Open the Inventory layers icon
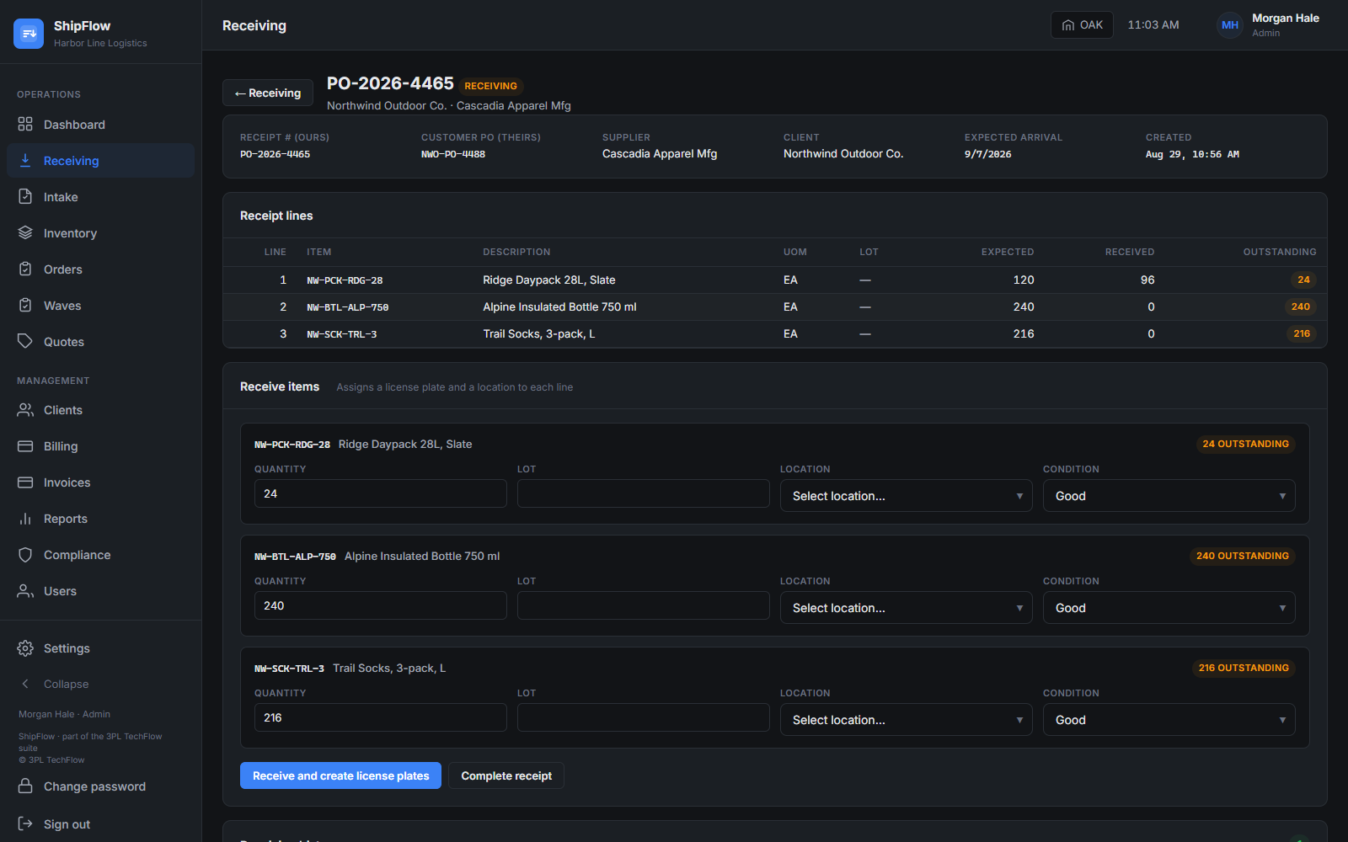Image resolution: width=1348 pixels, height=842 pixels. coord(25,233)
